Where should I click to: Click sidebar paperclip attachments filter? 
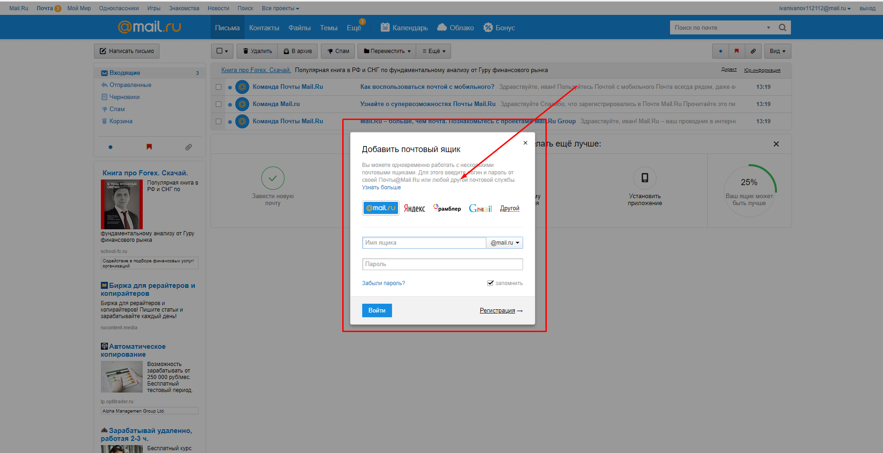pyautogui.click(x=188, y=147)
